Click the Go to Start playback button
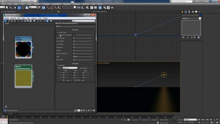This screenshot has height=124, width=220. pos(199,120)
